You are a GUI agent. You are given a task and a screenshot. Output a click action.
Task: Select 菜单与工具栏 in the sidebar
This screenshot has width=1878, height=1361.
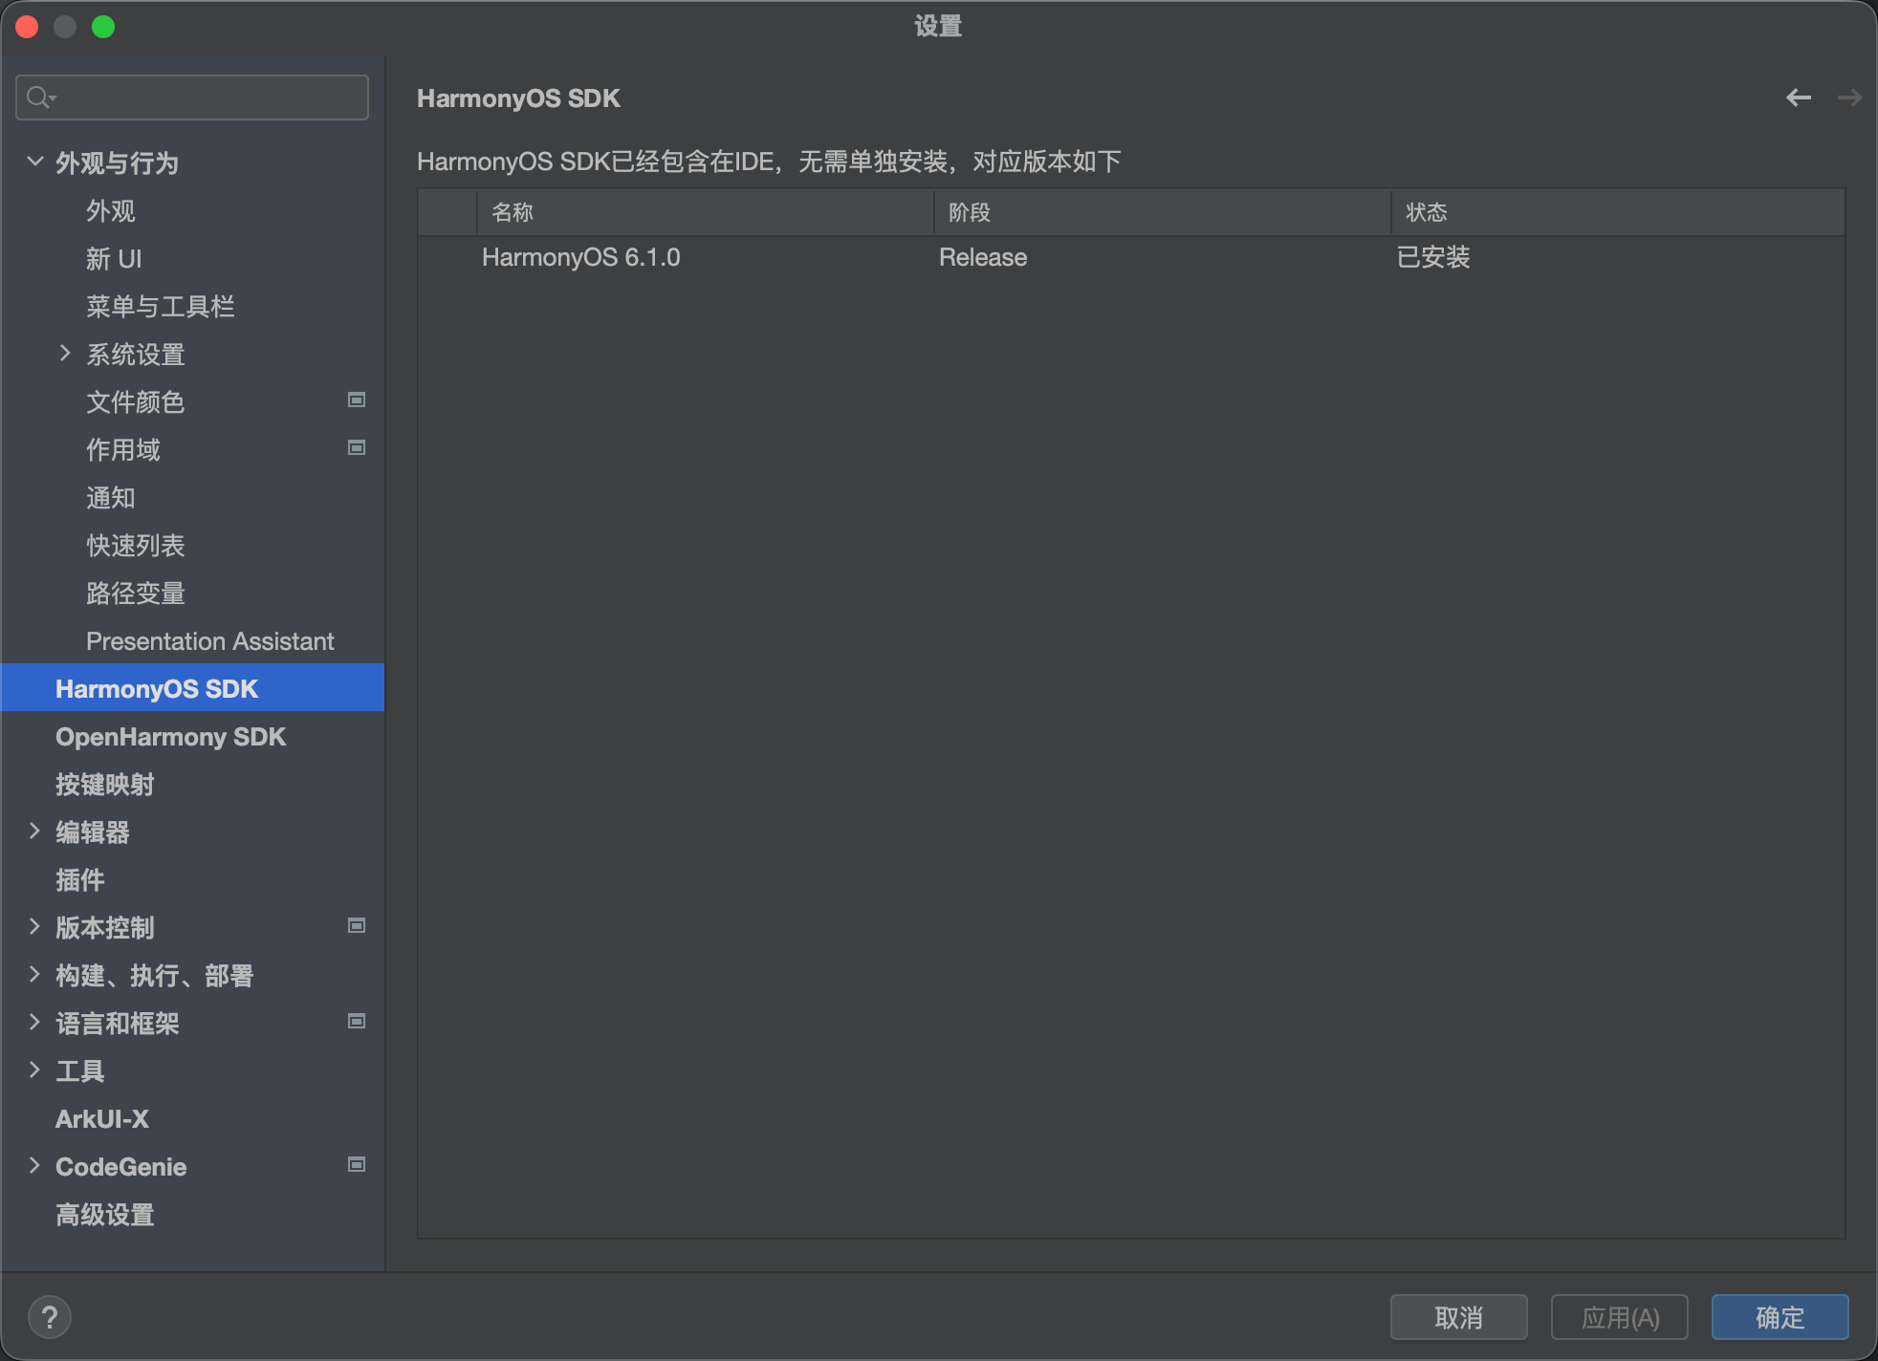[x=161, y=307]
